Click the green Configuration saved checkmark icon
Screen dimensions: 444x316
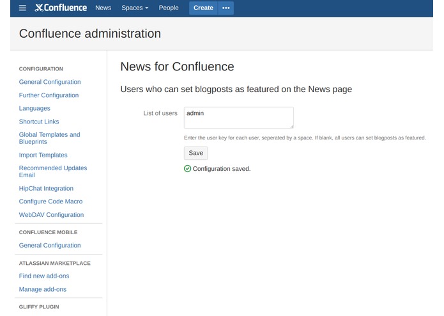pos(187,169)
